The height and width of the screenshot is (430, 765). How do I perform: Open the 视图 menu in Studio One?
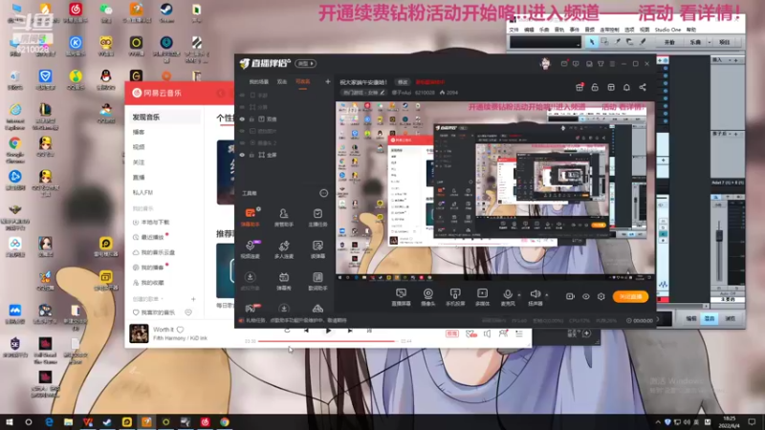(645, 30)
